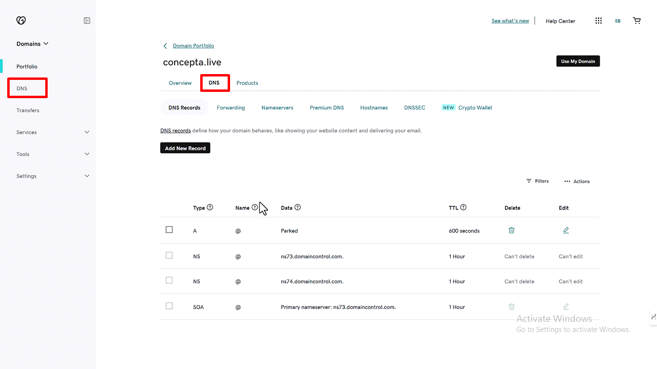Open the Actions menu

tap(577, 181)
